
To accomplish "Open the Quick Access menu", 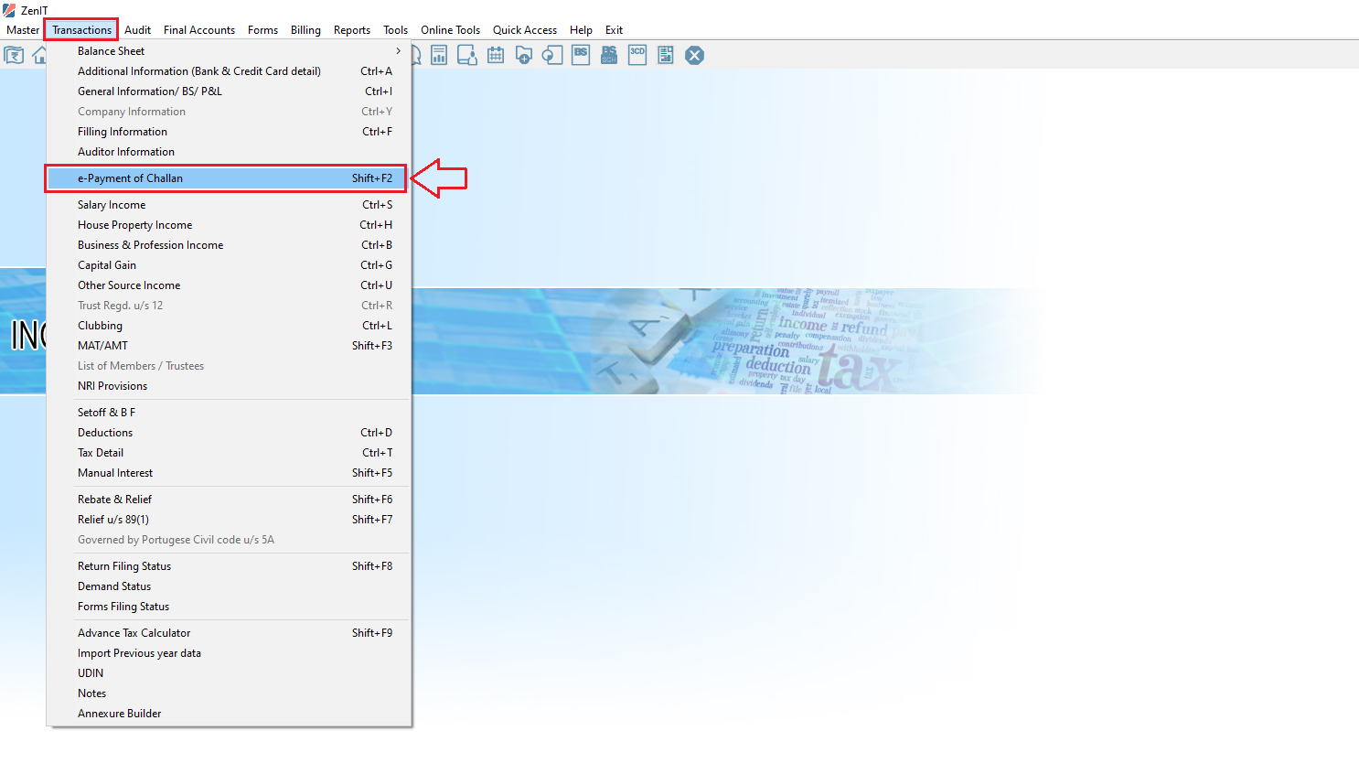I will point(525,30).
